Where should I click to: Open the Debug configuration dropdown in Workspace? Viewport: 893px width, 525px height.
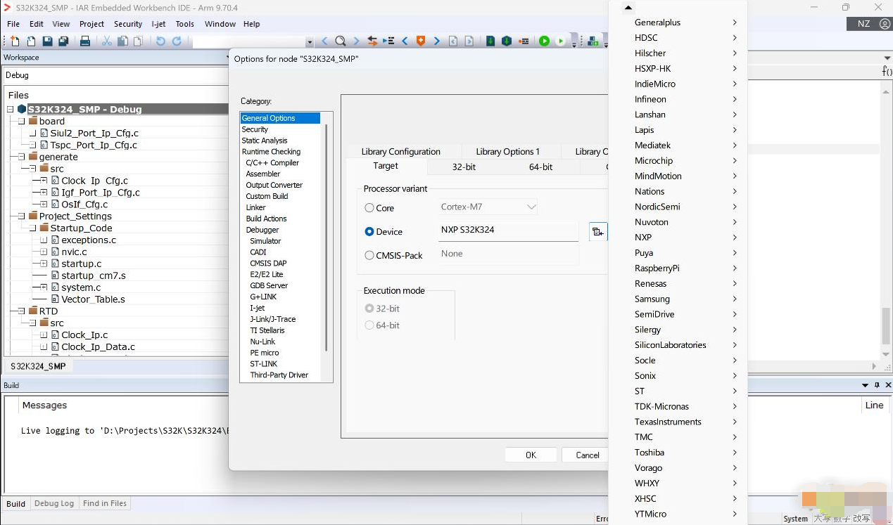116,75
